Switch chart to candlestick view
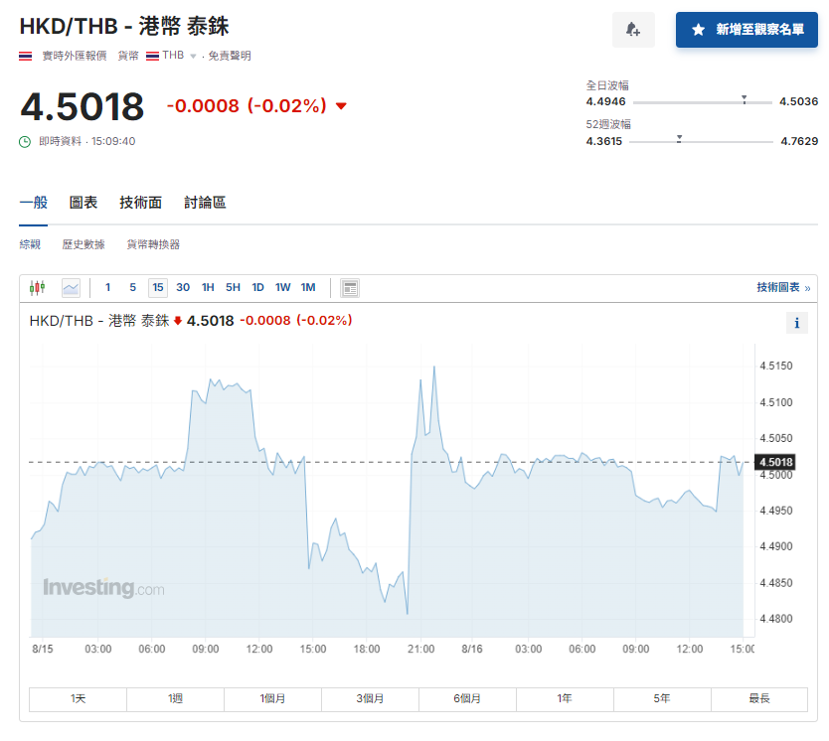This screenshot has height=741, width=829. (39, 287)
